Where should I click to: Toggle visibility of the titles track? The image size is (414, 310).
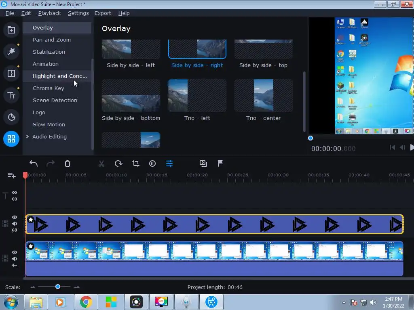coord(15,193)
